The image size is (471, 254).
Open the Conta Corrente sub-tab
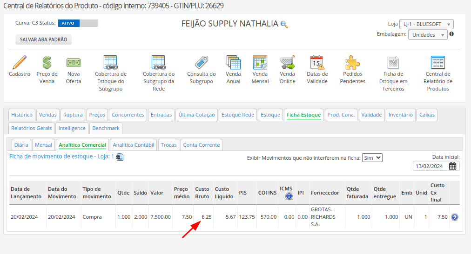point(201,145)
